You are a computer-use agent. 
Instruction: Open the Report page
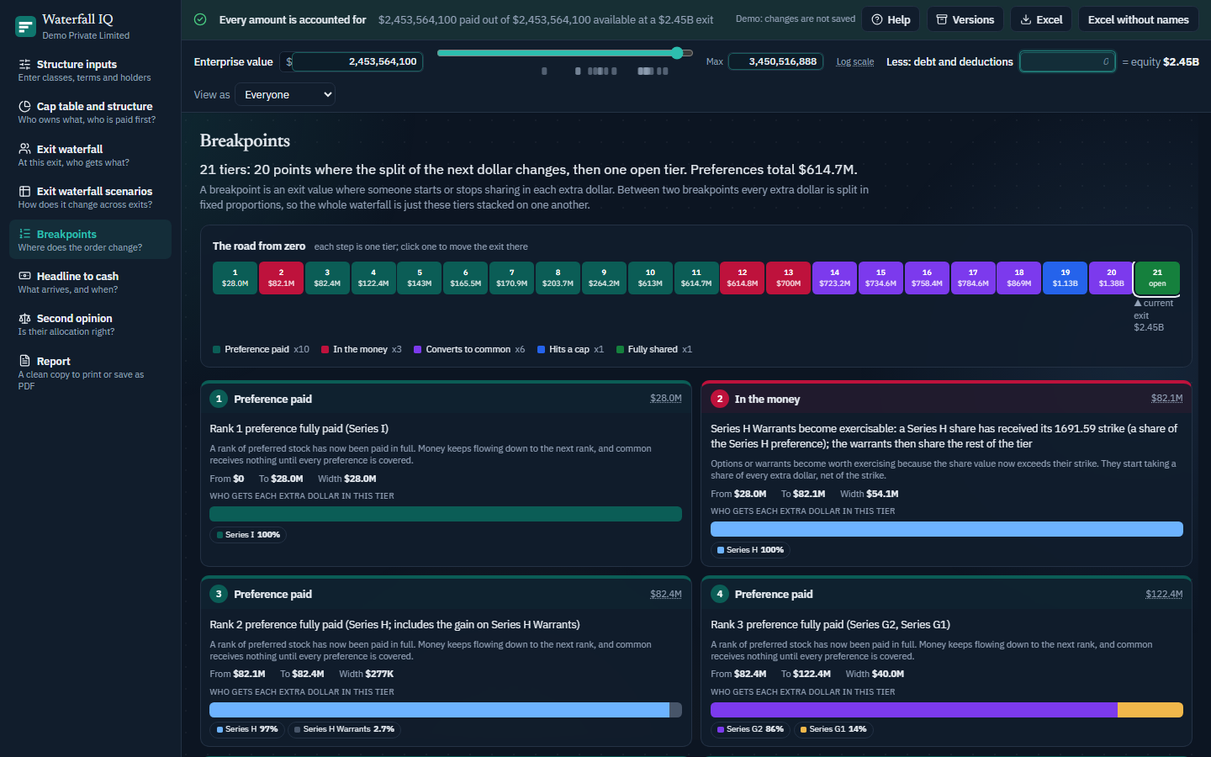pos(90,373)
